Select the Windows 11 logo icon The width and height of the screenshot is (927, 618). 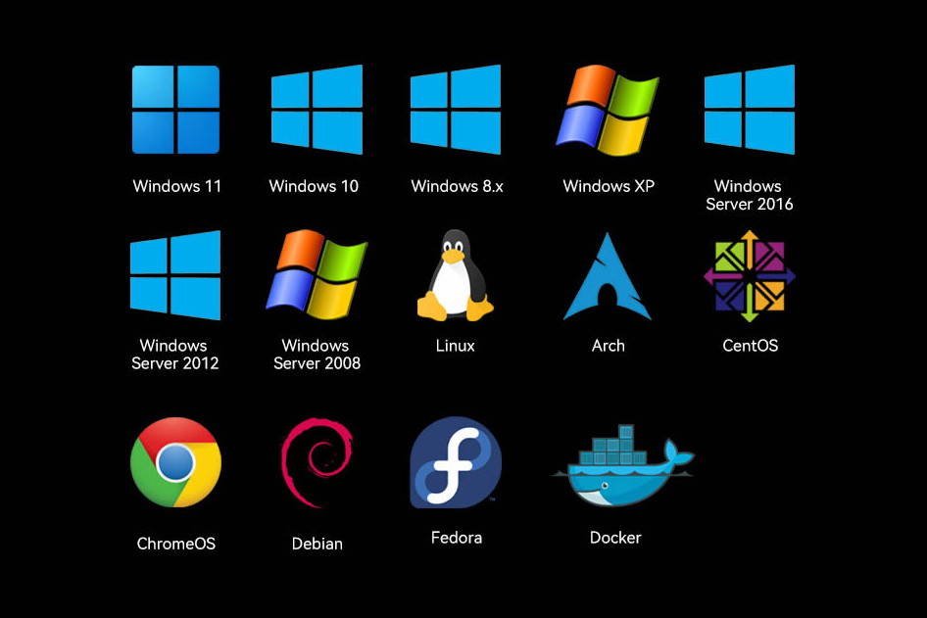tap(175, 110)
